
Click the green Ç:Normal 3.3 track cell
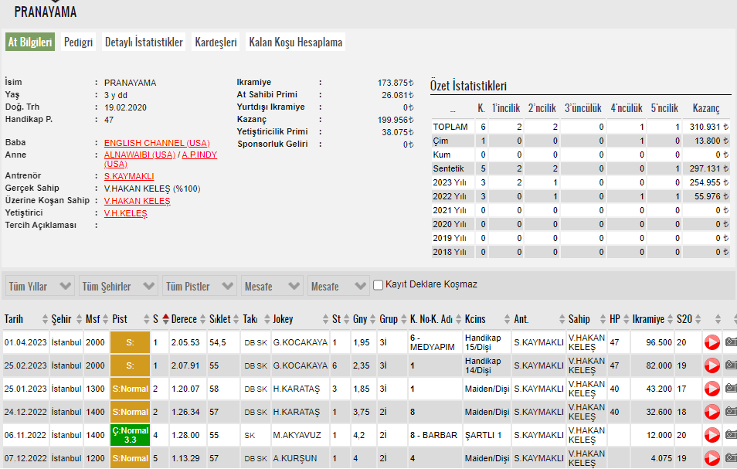(130, 435)
